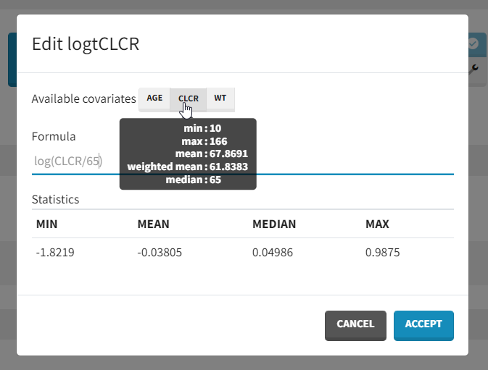Select the max statistic value 0.9875
488x370 pixels.
(x=383, y=253)
